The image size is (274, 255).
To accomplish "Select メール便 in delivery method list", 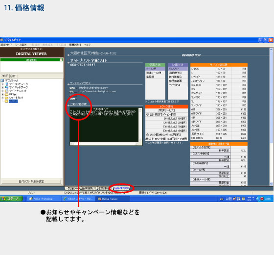I will (x=155, y=69).
